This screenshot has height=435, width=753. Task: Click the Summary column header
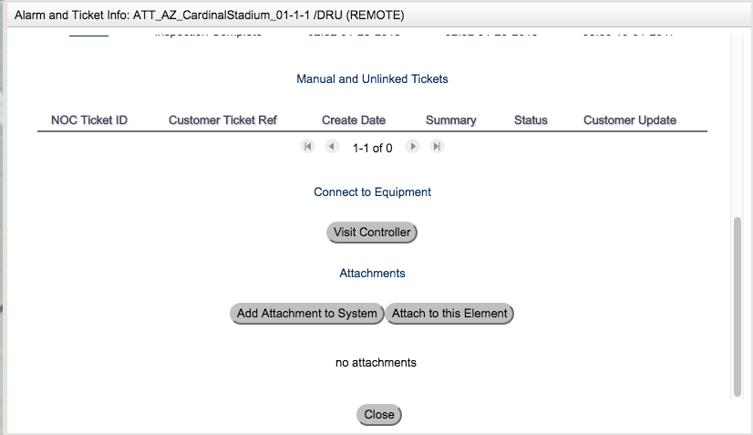[x=450, y=120]
